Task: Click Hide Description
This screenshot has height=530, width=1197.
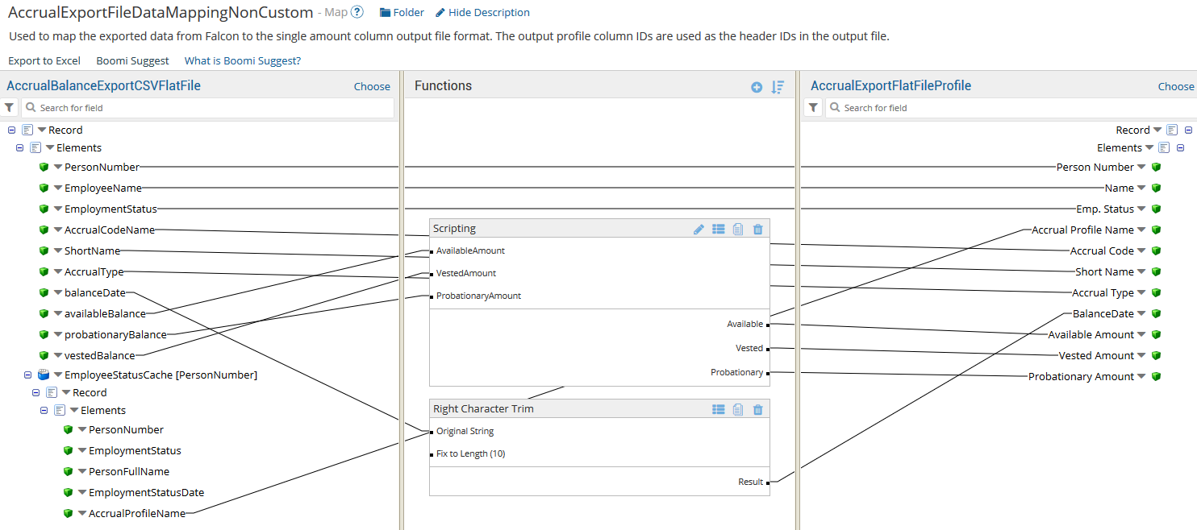Action: (489, 12)
